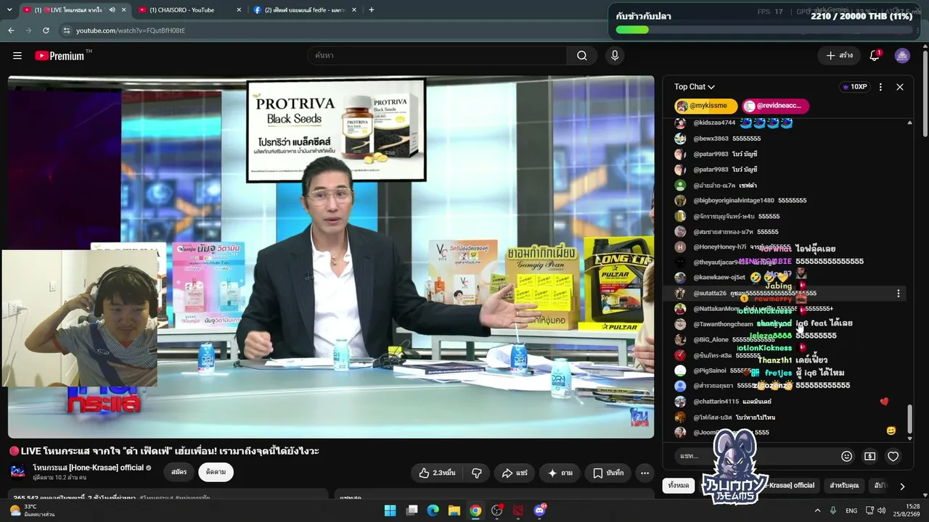Launch Microsoft Edge from the taskbar
The height and width of the screenshot is (522, 929).
click(x=433, y=510)
